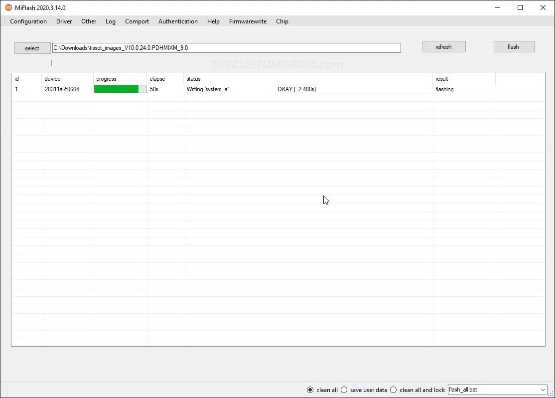Open the Firmwarewrite menu
Image resolution: width=555 pixels, height=398 pixels.
point(248,21)
